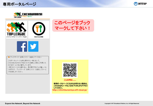Click the NTT Broadband Platform copyright notice
The height and width of the screenshot is (106, 153).
(x=122, y=103)
